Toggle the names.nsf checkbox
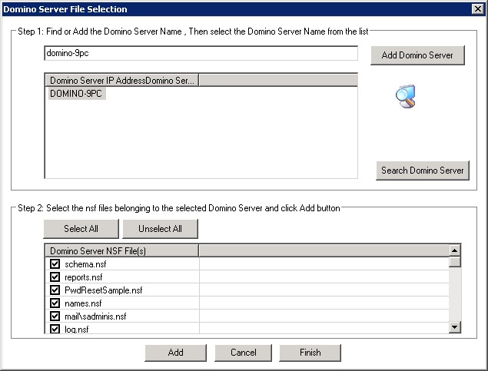Viewport: 488px width, 371px height. click(x=55, y=303)
